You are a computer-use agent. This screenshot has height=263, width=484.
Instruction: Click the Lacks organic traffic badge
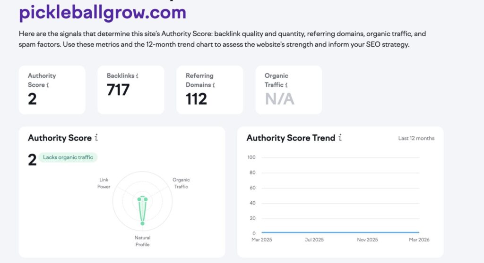tap(68, 157)
